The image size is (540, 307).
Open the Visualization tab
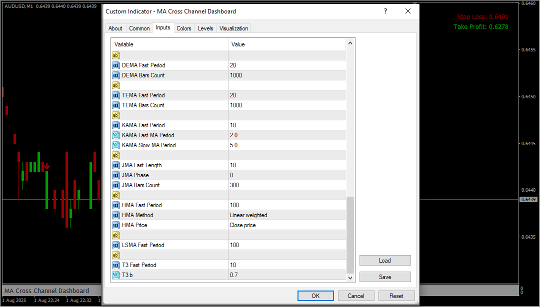(x=233, y=28)
